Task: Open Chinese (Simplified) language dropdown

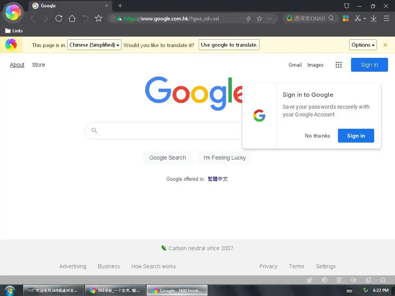Action: click(x=94, y=45)
